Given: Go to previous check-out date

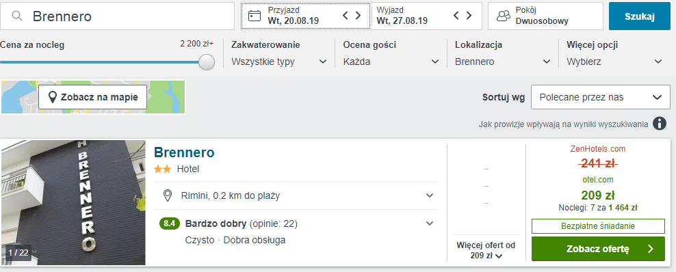Looking at the screenshot, I should click(x=456, y=16).
